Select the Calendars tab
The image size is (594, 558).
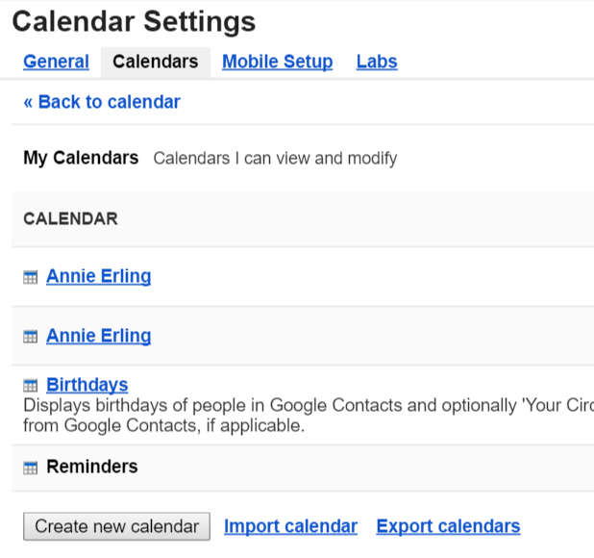155,62
